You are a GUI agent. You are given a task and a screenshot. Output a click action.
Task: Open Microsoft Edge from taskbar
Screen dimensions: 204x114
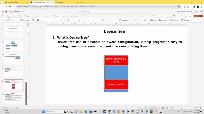coord(86,111)
